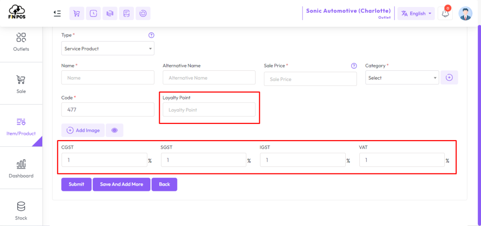
Task: Focus the CGST percentage field
Action: (x=104, y=160)
